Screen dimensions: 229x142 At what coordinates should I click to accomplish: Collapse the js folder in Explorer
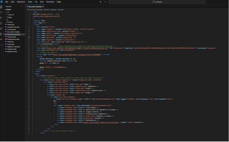coord(7,20)
